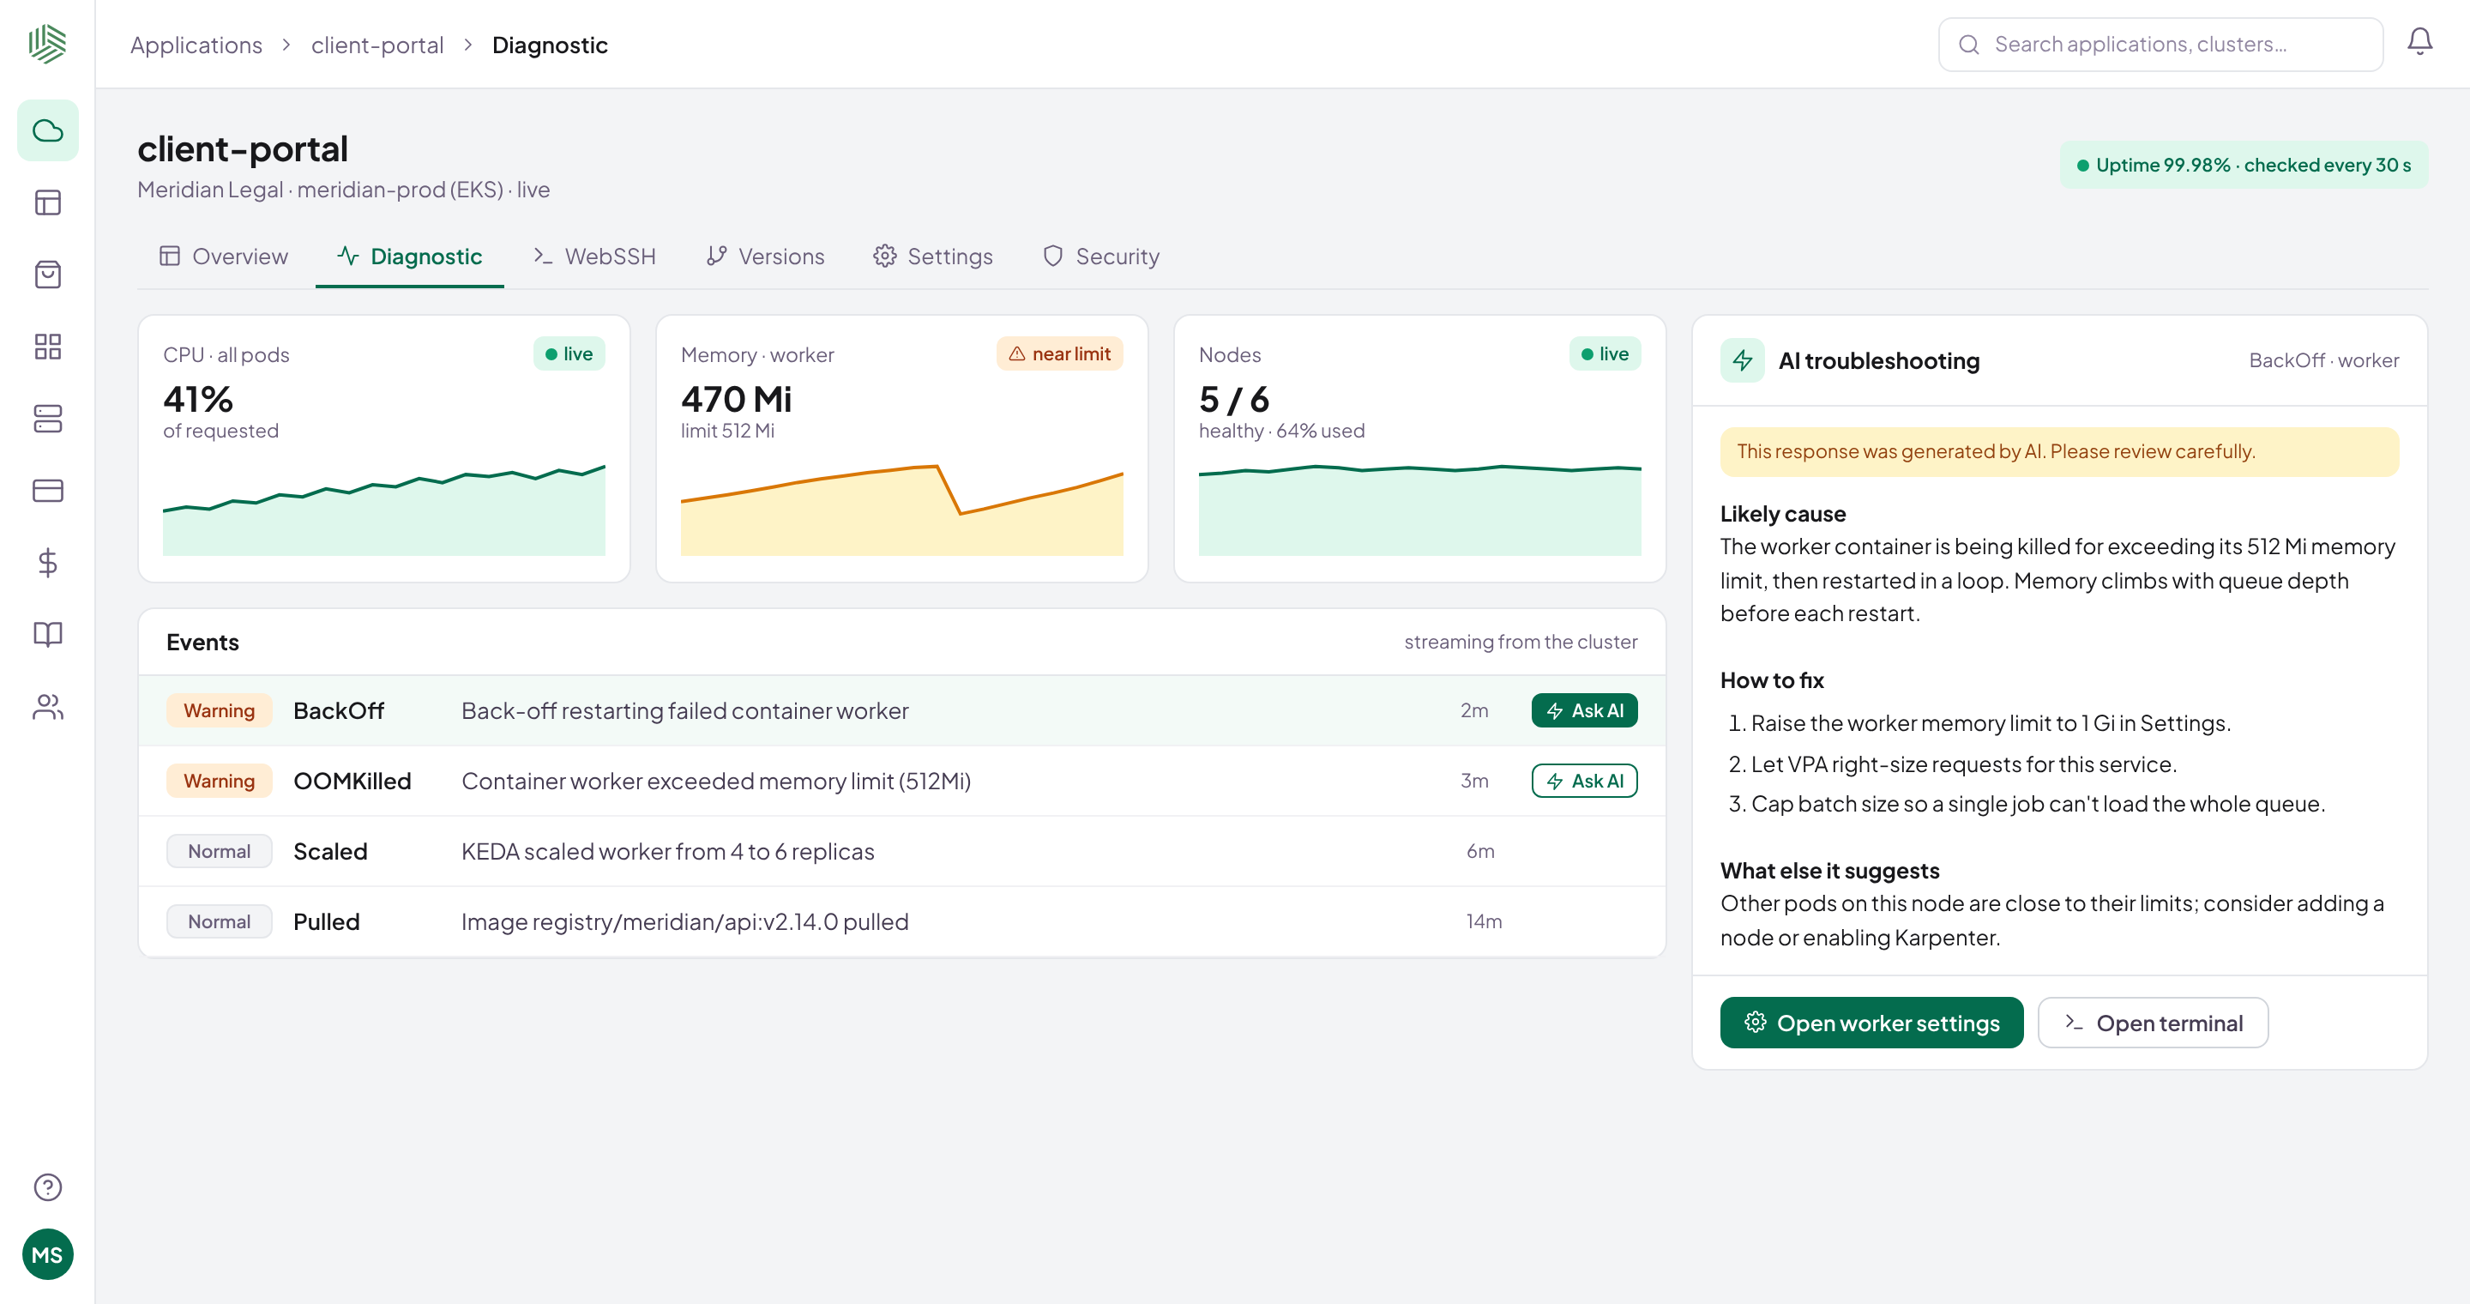Click the live badge on the Nodes card
The width and height of the screenshot is (2470, 1304).
(x=1605, y=353)
